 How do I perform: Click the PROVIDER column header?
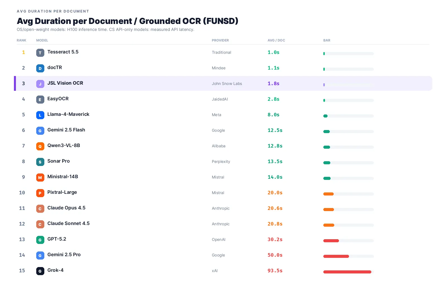pyautogui.click(x=220, y=40)
